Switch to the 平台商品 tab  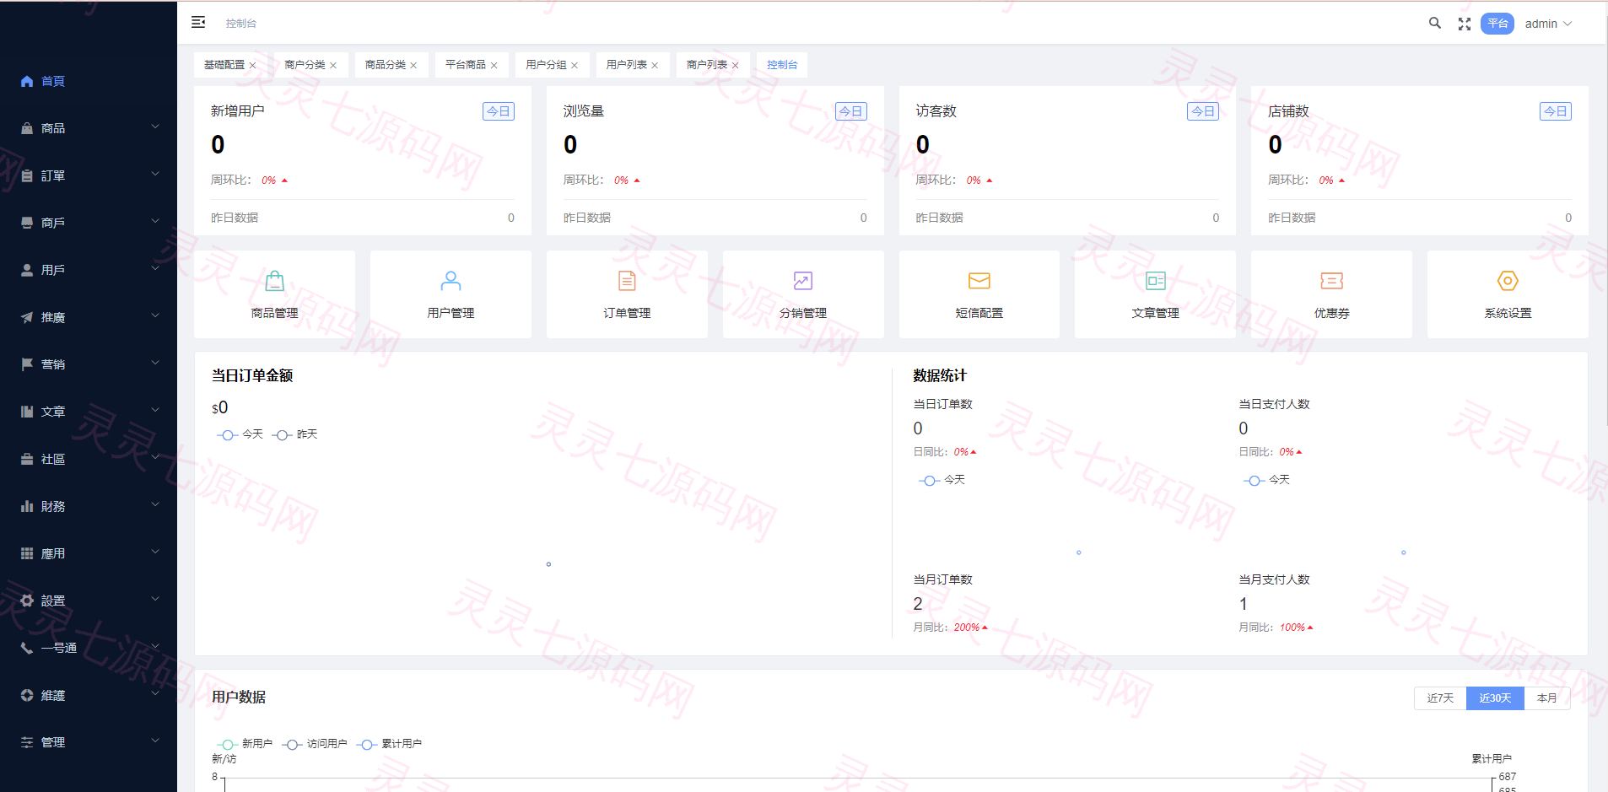466,65
